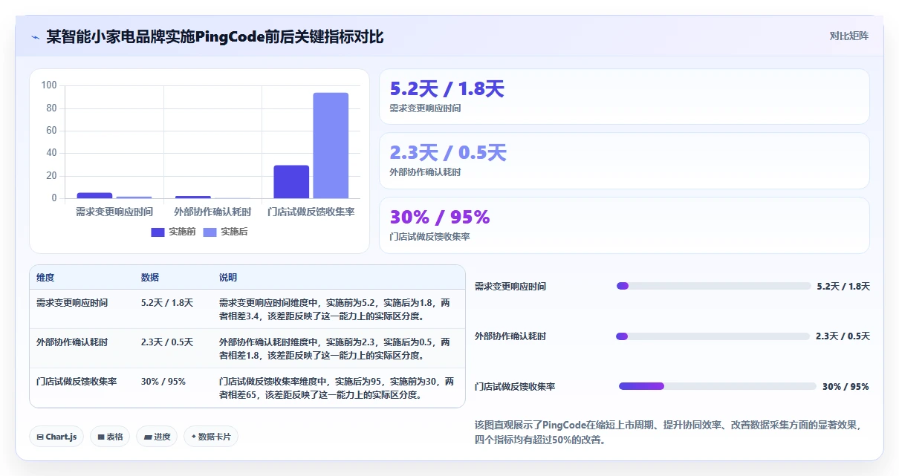Click the title icon beside 某智能小家电品牌
The height and width of the screenshot is (476, 899).
35,36
